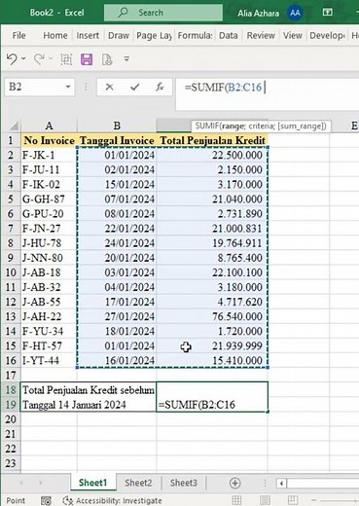Click the Redo icon
This screenshot has width=359, height=506.
(39, 59)
